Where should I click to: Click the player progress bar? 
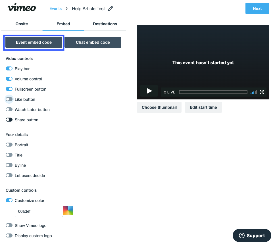tap(213, 92)
